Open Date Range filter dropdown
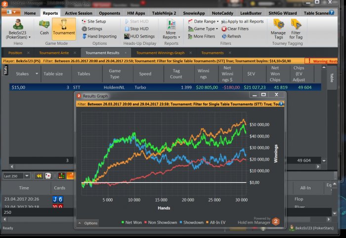This screenshot has height=238, width=346. click(203, 21)
